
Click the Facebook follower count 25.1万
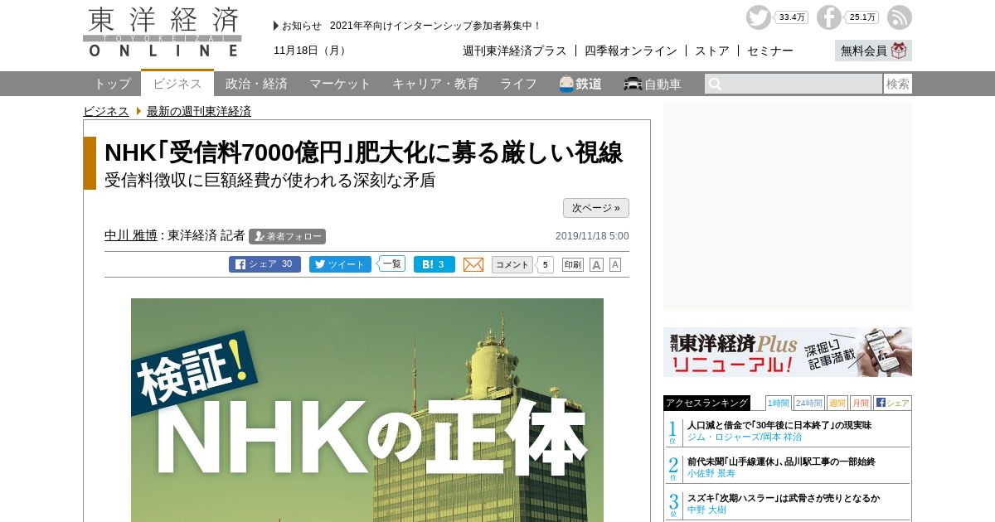(x=862, y=17)
